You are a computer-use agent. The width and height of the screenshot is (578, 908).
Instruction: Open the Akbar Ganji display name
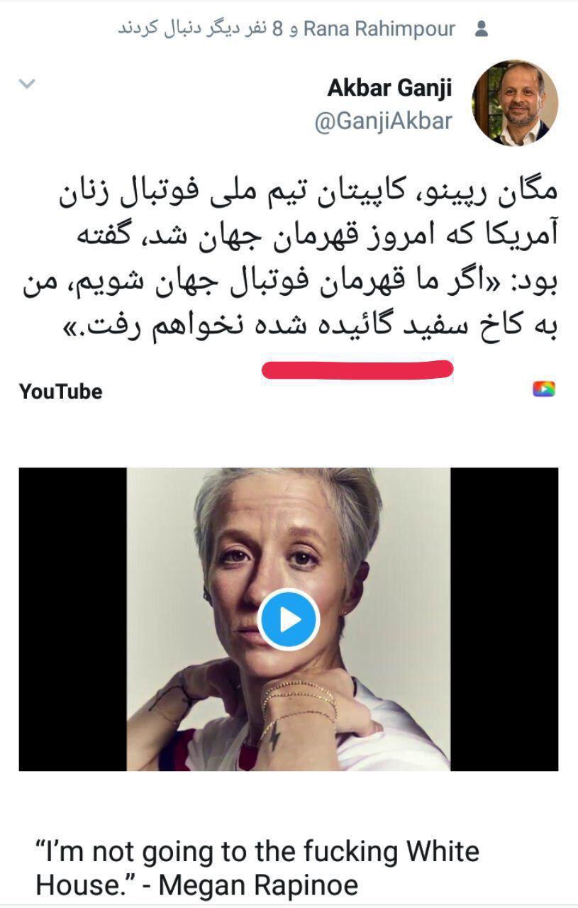[389, 88]
